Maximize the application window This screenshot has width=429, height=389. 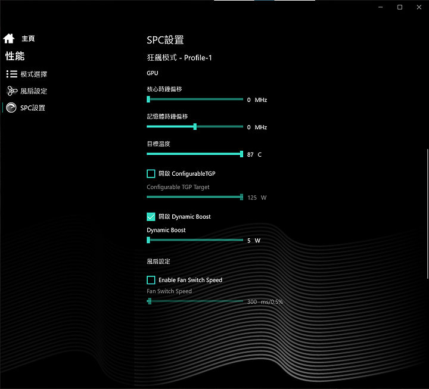point(400,7)
